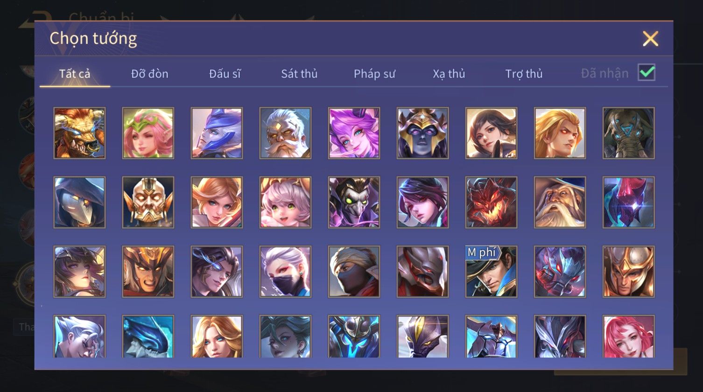Filter by the 'Pháp sư' tab
This screenshot has height=392, width=703.
pos(374,74)
